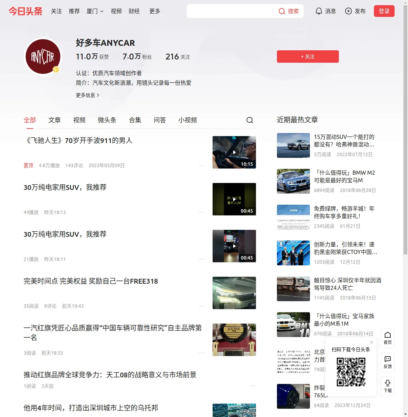Click the FREE318 article thumbnail
The width and height of the screenshot is (408, 417).
[x=234, y=293]
